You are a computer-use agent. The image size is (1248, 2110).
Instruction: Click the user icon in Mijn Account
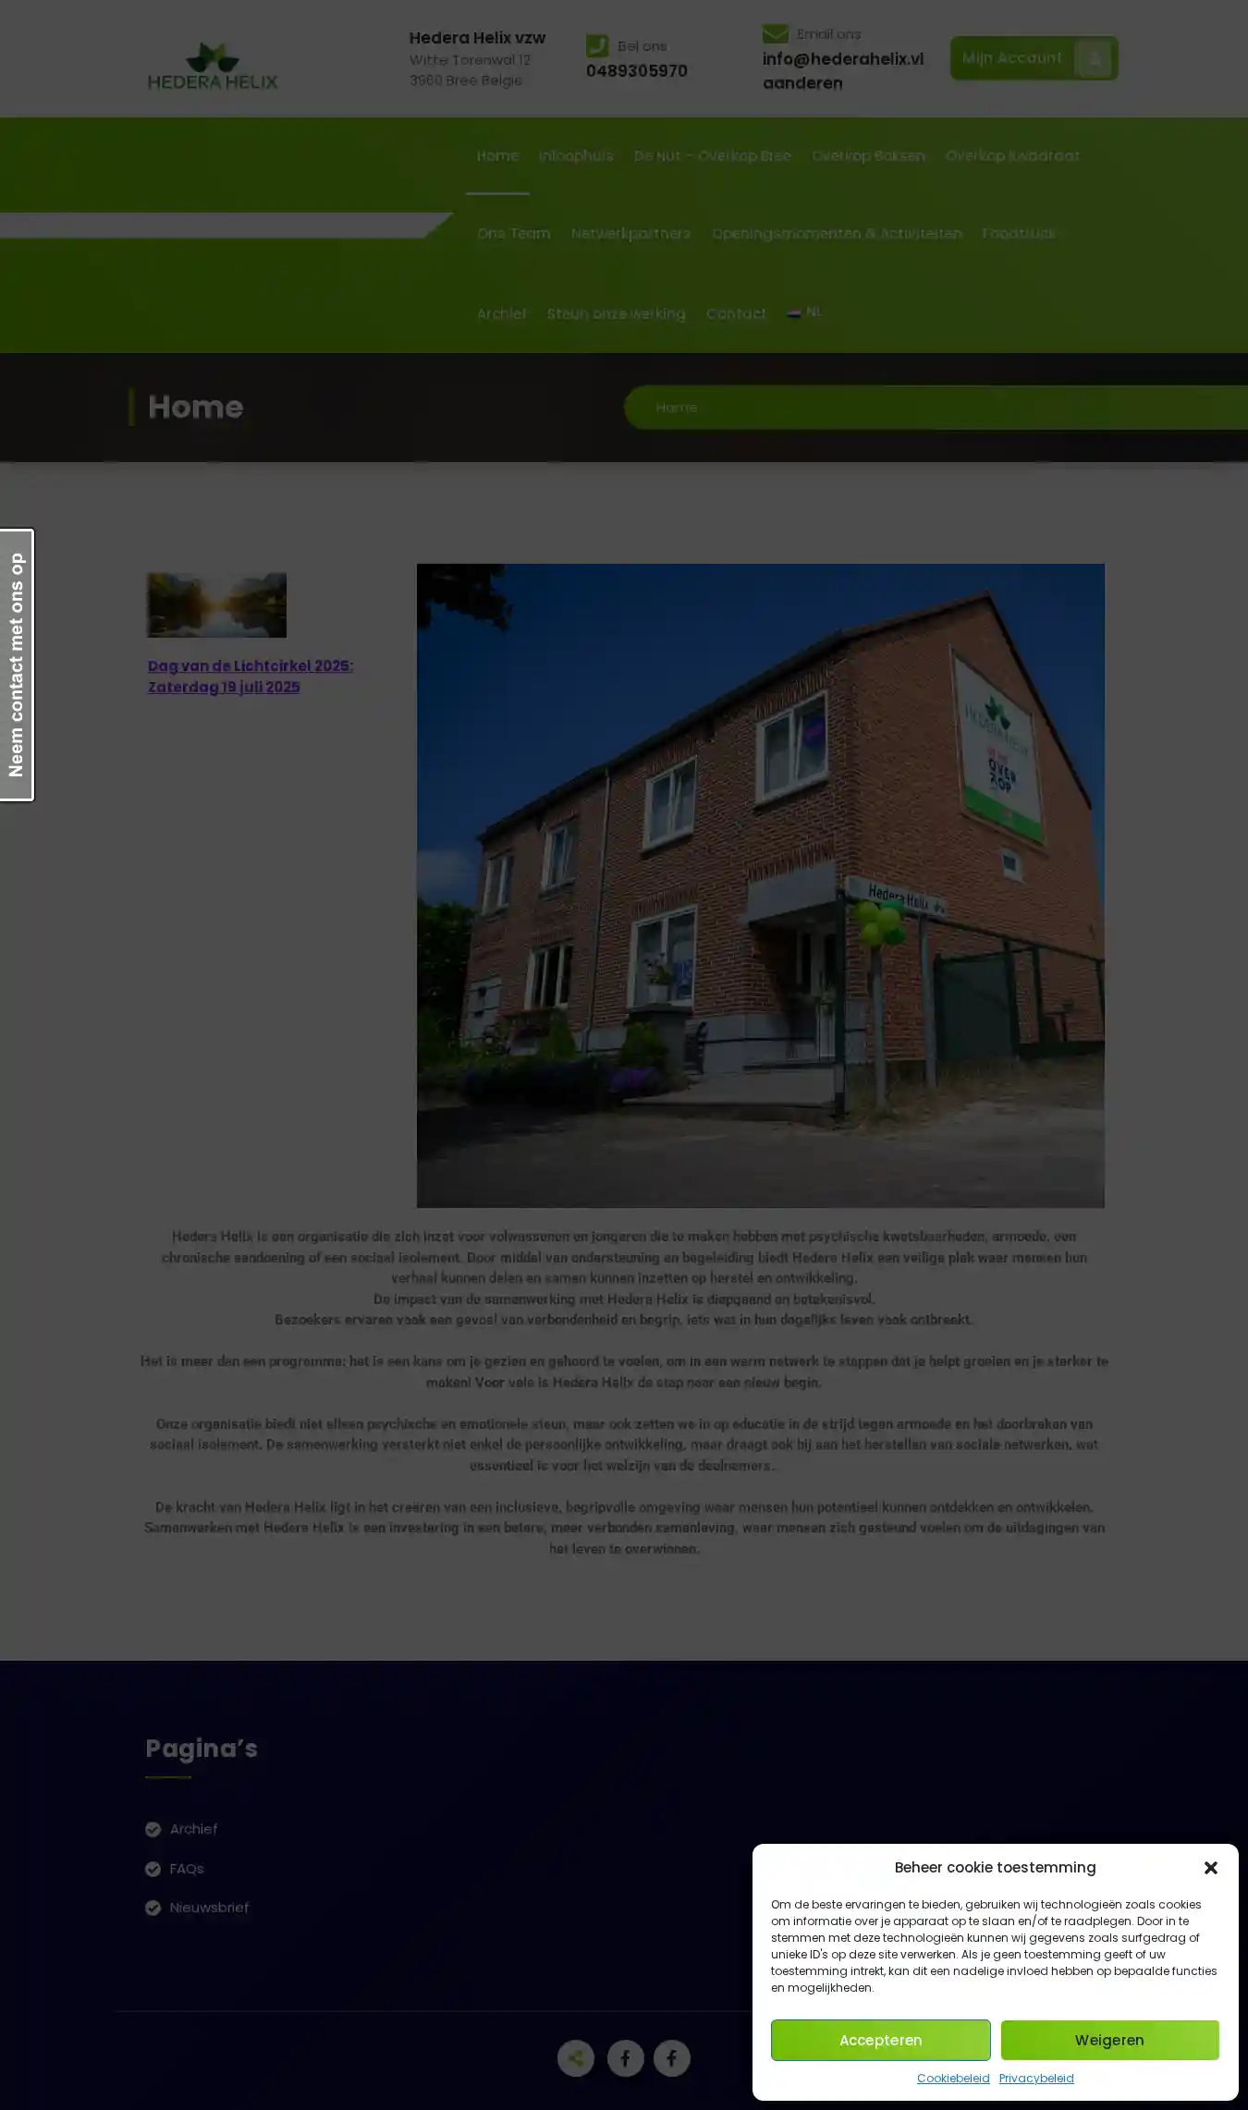coord(1094,59)
